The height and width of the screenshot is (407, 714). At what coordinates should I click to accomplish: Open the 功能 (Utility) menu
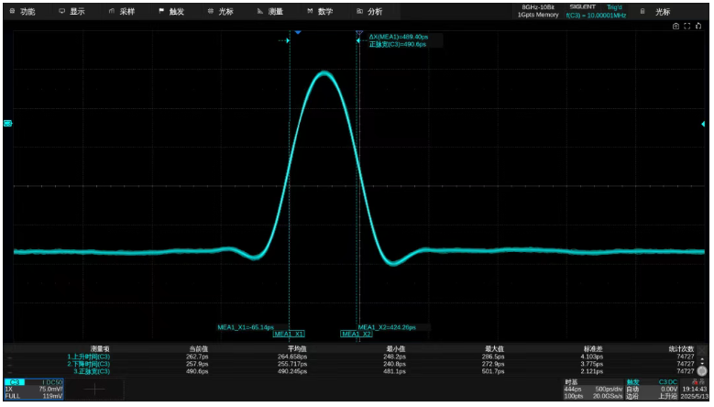tap(23, 11)
